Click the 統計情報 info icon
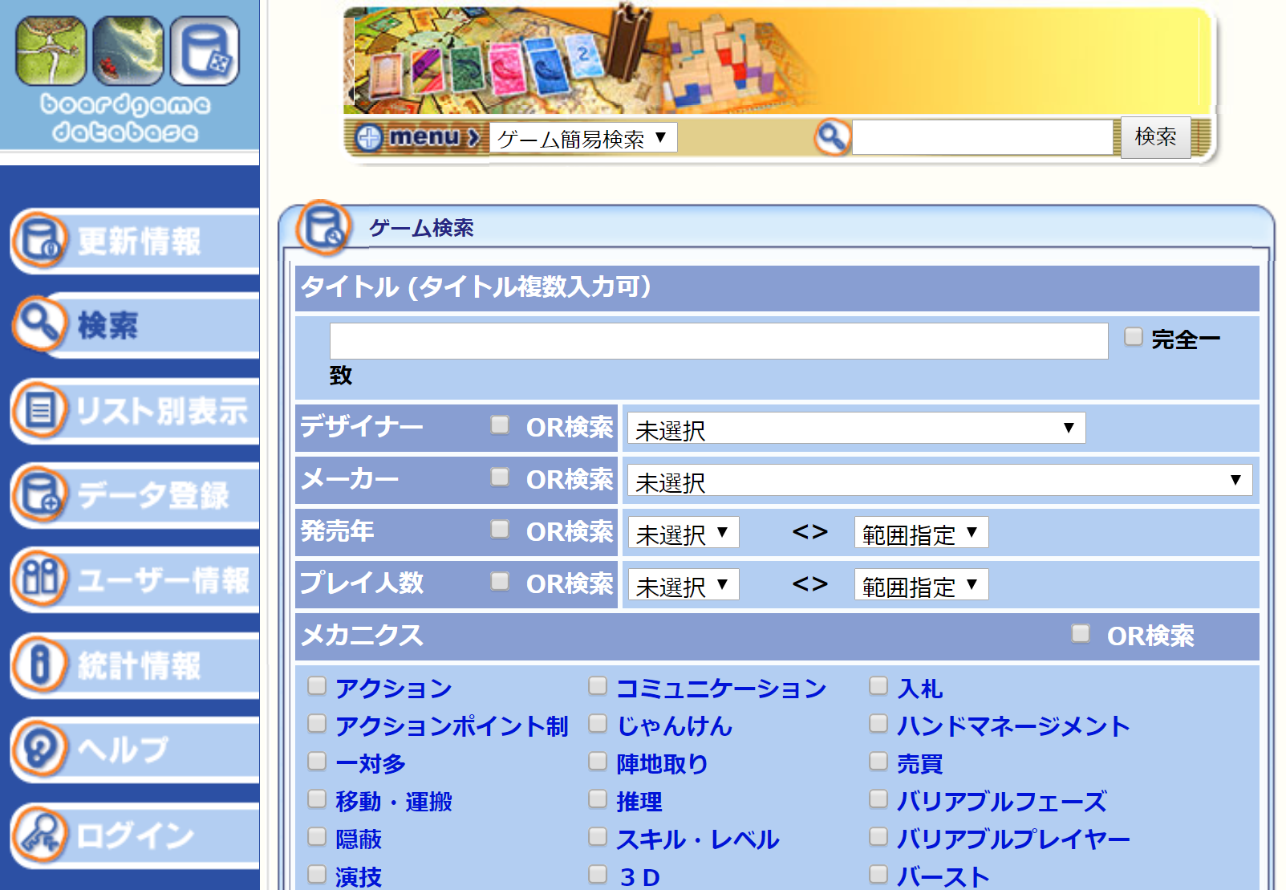Image resolution: width=1286 pixels, height=890 pixels. 39,664
